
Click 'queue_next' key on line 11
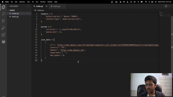[51, 32]
